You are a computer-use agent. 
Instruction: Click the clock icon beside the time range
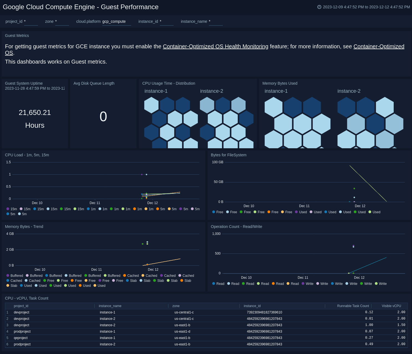pos(319,7)
